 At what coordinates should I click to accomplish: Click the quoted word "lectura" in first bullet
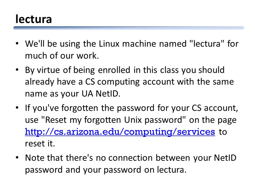[x=207, y=44]
